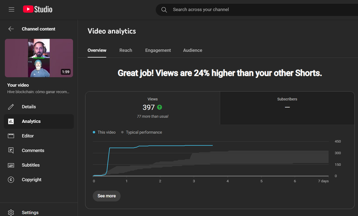Image resolution: width=358 pixels, height=216 pixels.
Task: Open the Subtitles page label
Action: tap(31, 165)
